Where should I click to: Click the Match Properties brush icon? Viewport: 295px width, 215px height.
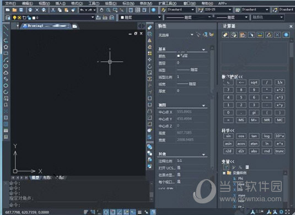coord(73,10)
